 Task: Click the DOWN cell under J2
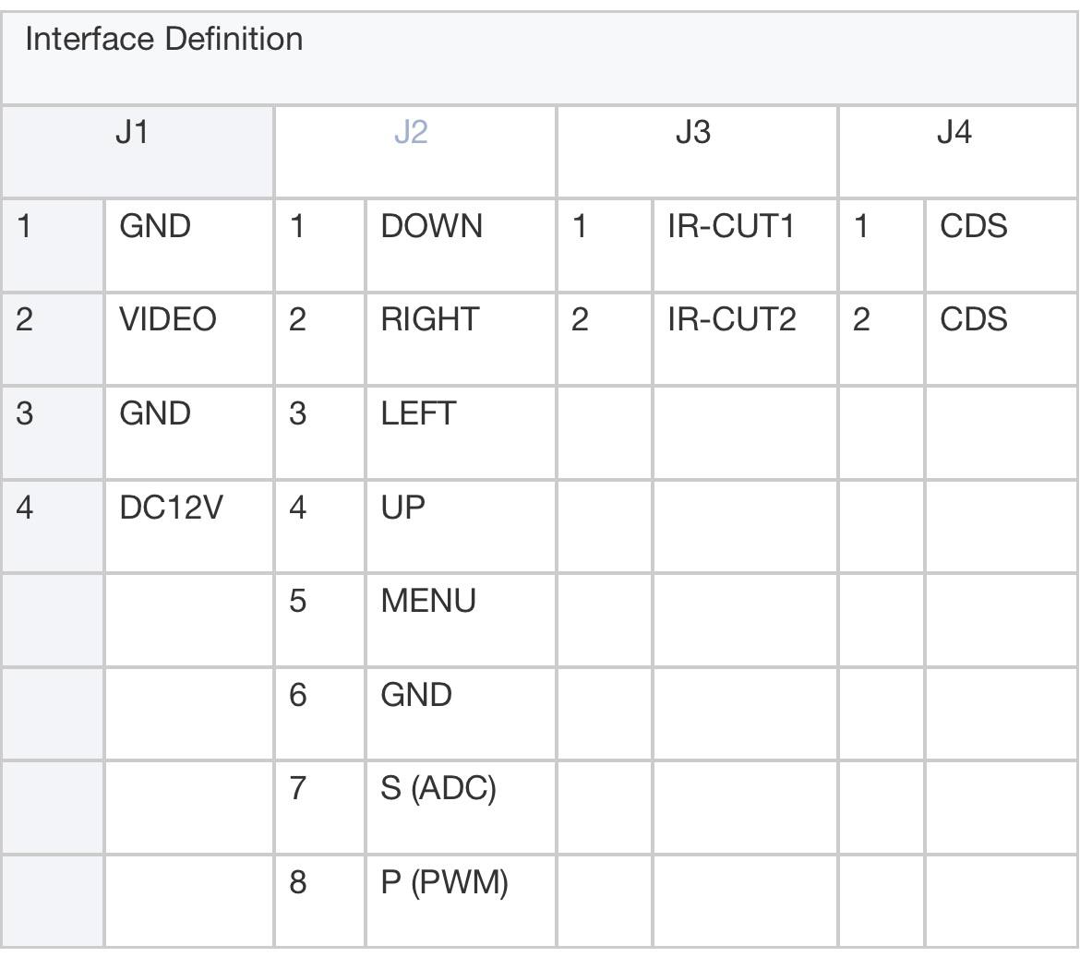(x=461, y=245)
